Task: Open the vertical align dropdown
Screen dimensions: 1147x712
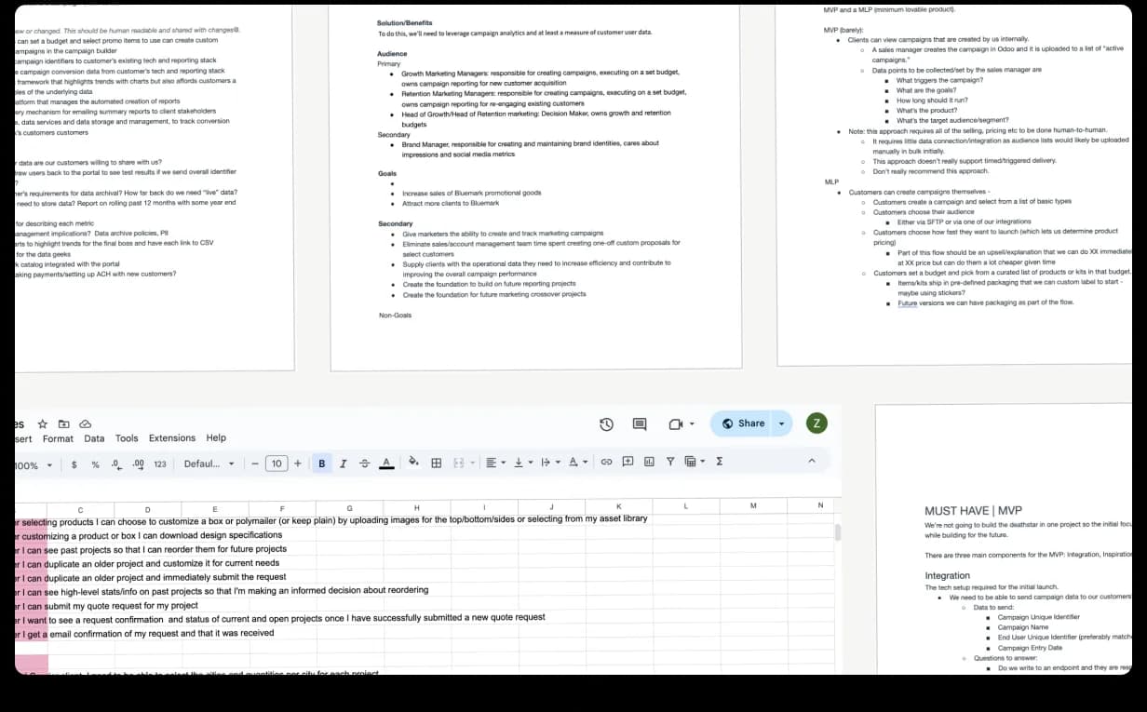Action: [x=523, y=462]
